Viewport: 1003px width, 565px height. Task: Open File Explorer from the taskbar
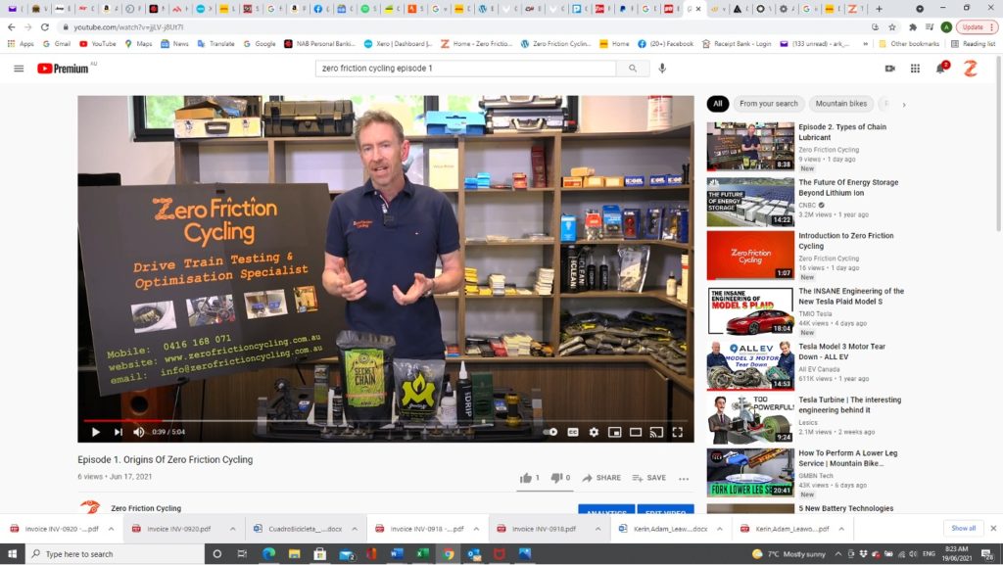point(294,553)
